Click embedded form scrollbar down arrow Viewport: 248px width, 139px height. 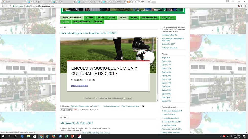[157, 101]
